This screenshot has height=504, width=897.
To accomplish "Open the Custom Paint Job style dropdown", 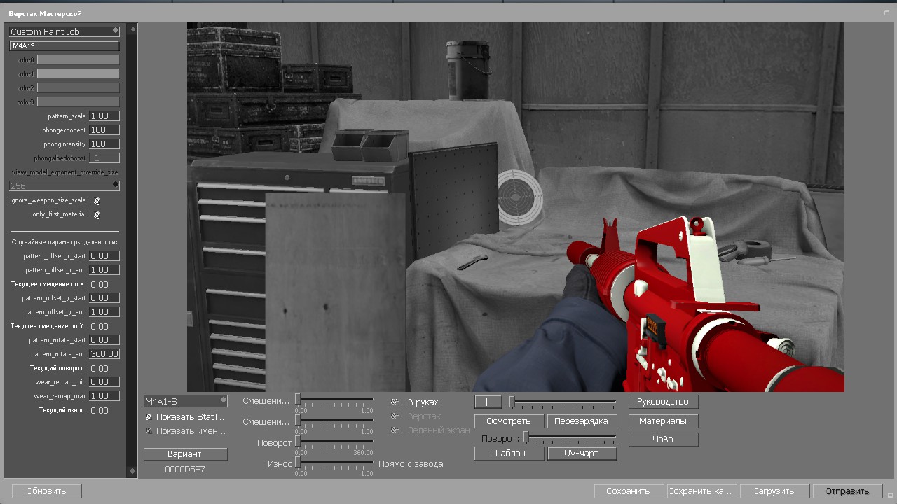I will [64, 31].
